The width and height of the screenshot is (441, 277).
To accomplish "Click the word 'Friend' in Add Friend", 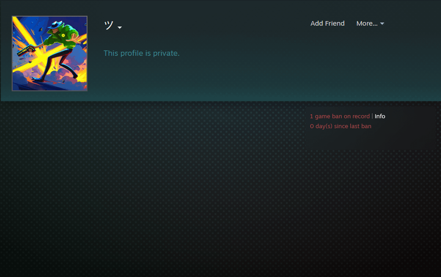I will pyautogui.click(x=335, y=23).
